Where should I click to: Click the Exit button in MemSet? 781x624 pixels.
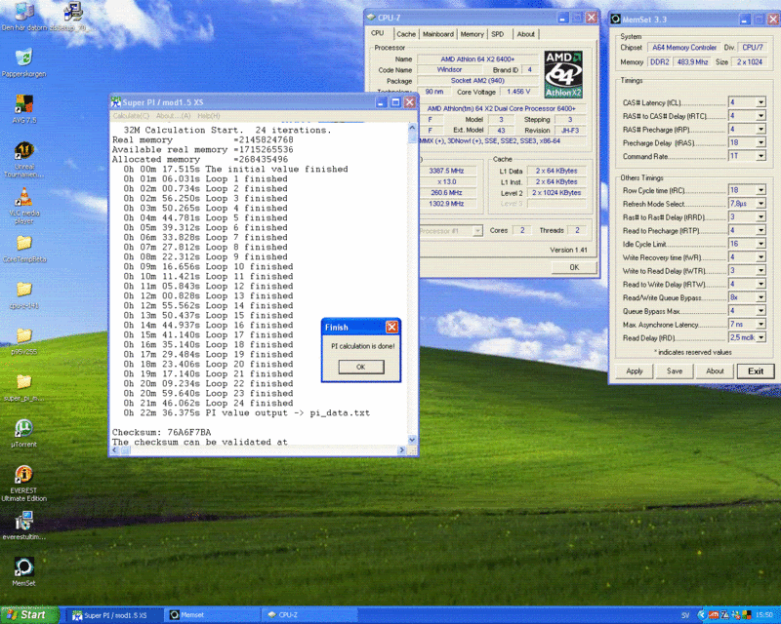(755, 371)
